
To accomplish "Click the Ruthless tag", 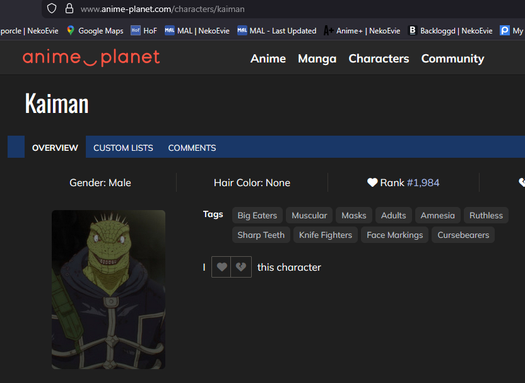I will [x=486, y=215].
